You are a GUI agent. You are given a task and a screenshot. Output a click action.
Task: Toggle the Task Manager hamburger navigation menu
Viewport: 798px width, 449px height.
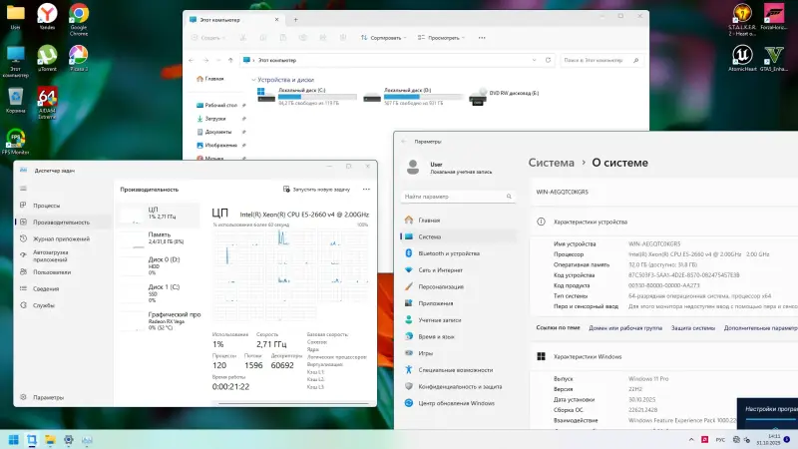(22, 188)
